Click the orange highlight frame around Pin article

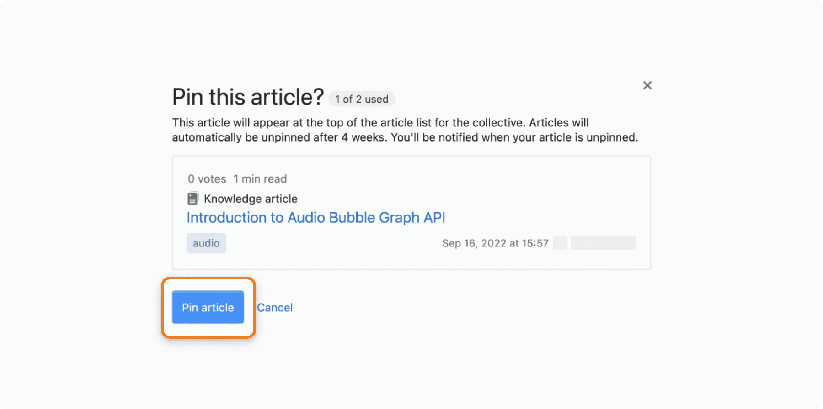208,279
